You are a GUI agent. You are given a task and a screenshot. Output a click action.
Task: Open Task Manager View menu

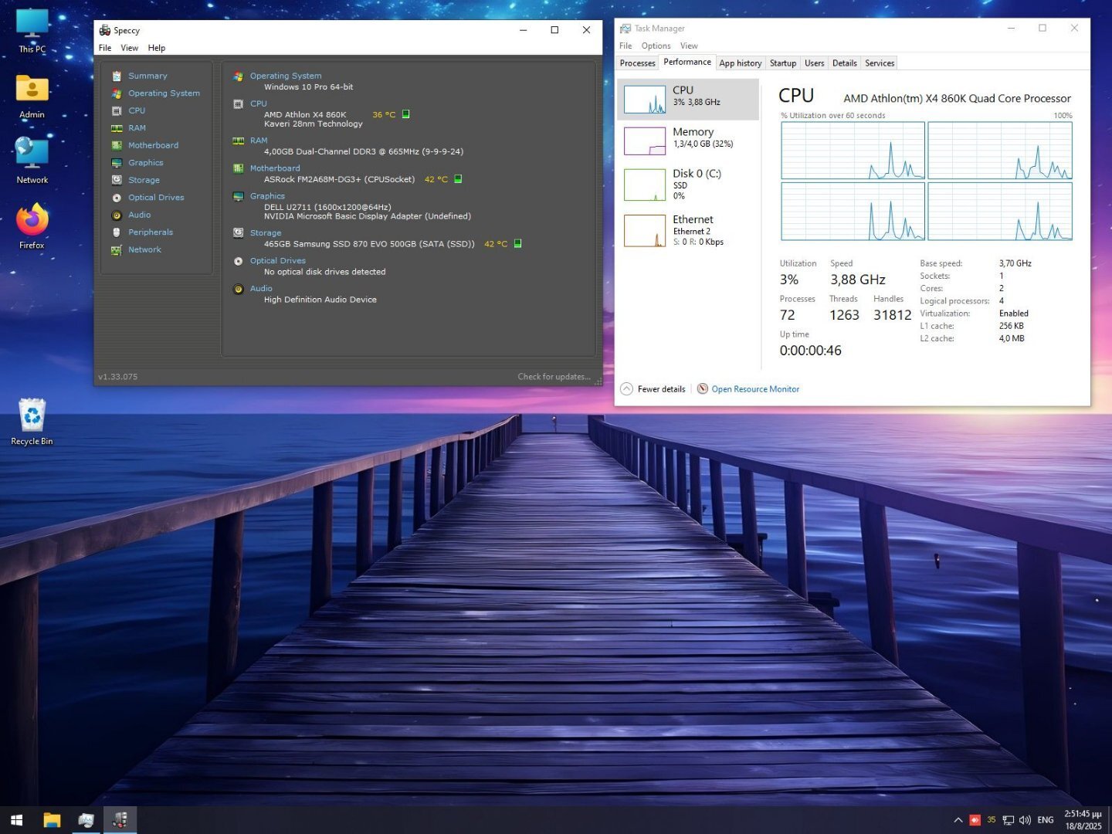coord(689,46)
